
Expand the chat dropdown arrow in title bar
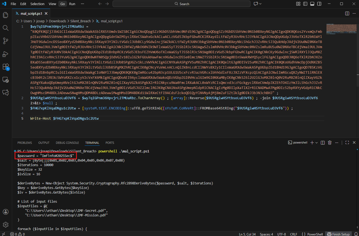pos(260,4)
